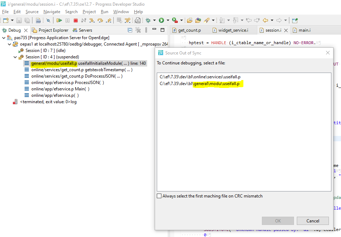341x237 pixels.
Task: Click Remove All Terminated Launches icon
Action: tap(138, 30)
